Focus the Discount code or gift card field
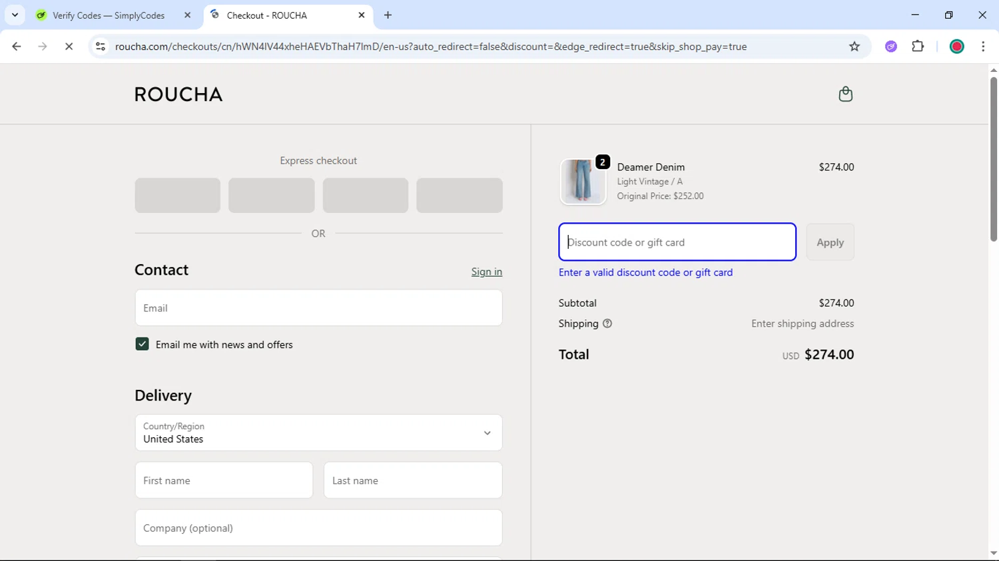This screenshot has width=999, height=561. point(677,242)
